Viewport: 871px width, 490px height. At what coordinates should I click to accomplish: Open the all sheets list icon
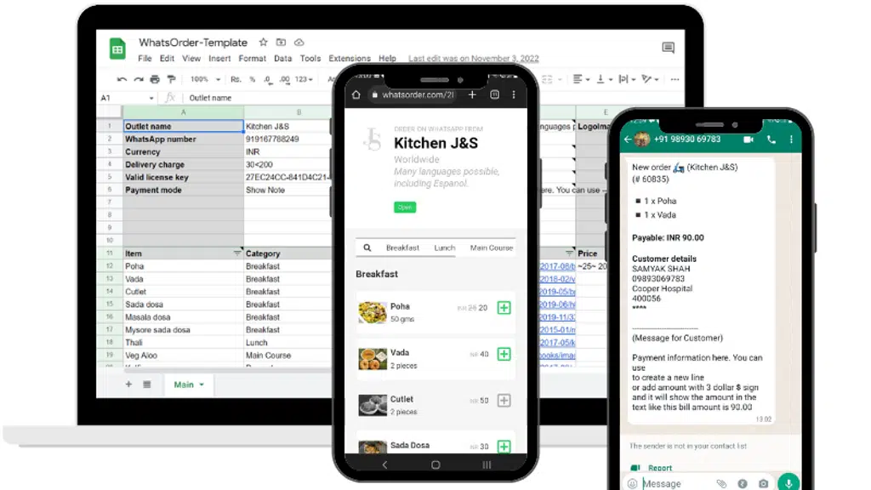point(146,385)
